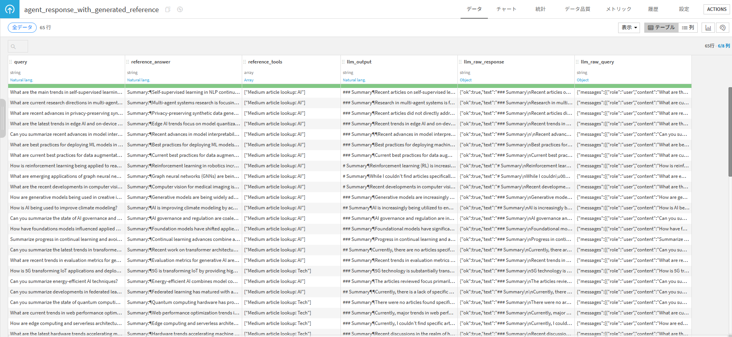Screen dimensions: 732x337
Task: Click the uploaded dataset icon at top-left
Action: click(x=10, y=9)
